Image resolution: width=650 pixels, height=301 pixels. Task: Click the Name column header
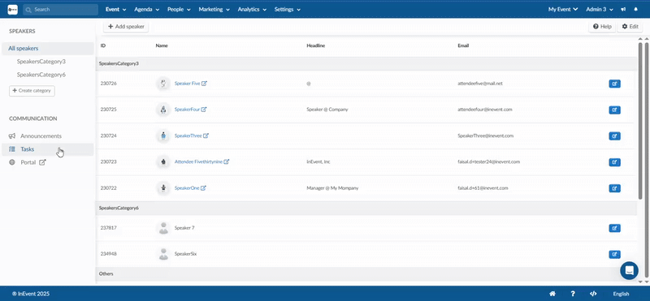[162, 45]
